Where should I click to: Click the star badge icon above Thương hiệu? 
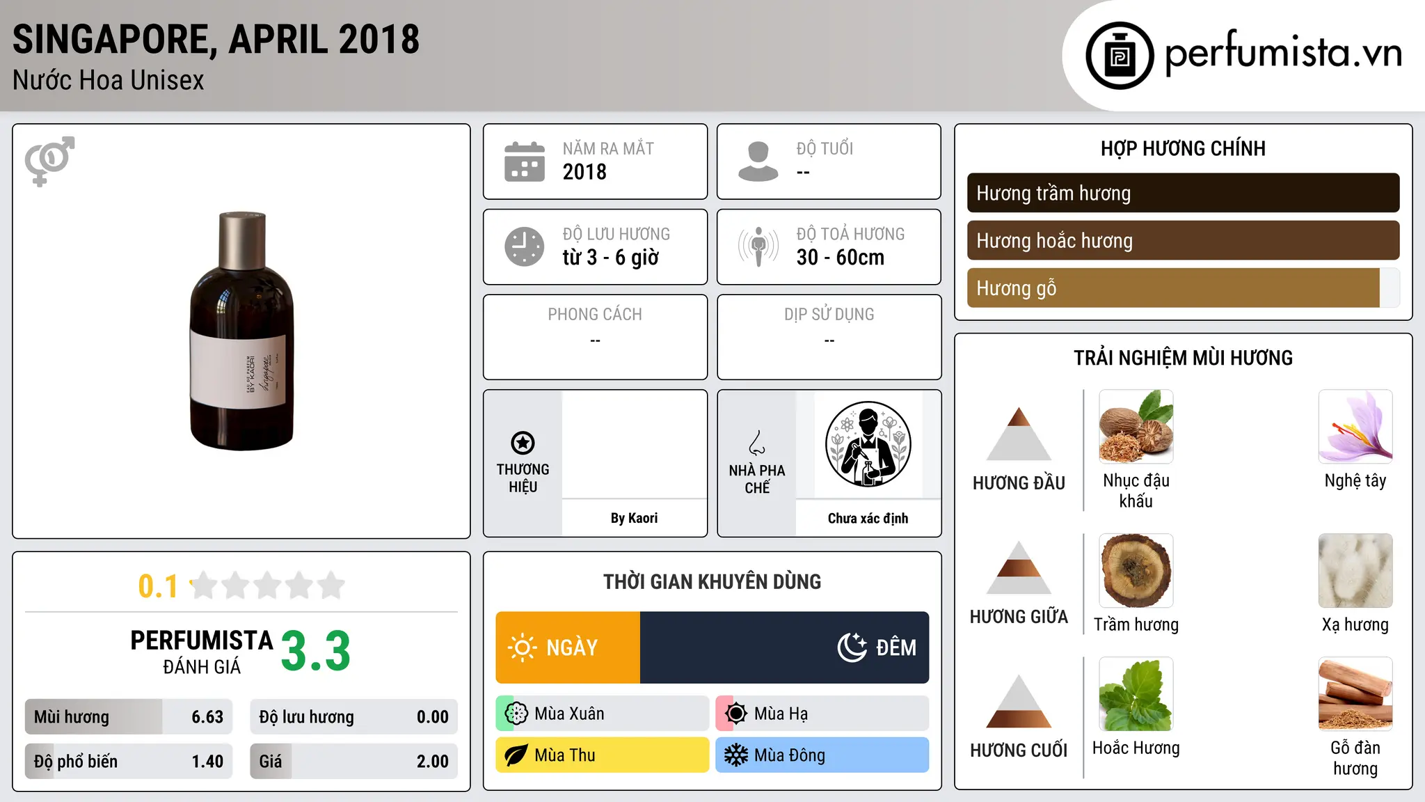tap(523, 443)
